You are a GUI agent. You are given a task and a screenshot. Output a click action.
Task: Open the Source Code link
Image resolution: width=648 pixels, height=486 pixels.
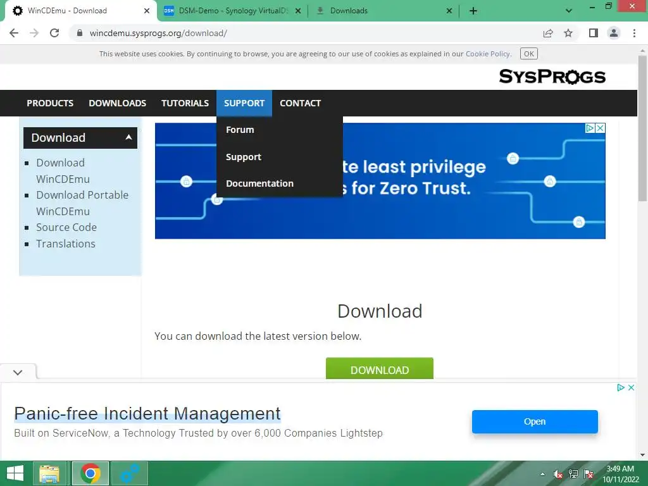[x=66, y=227]
